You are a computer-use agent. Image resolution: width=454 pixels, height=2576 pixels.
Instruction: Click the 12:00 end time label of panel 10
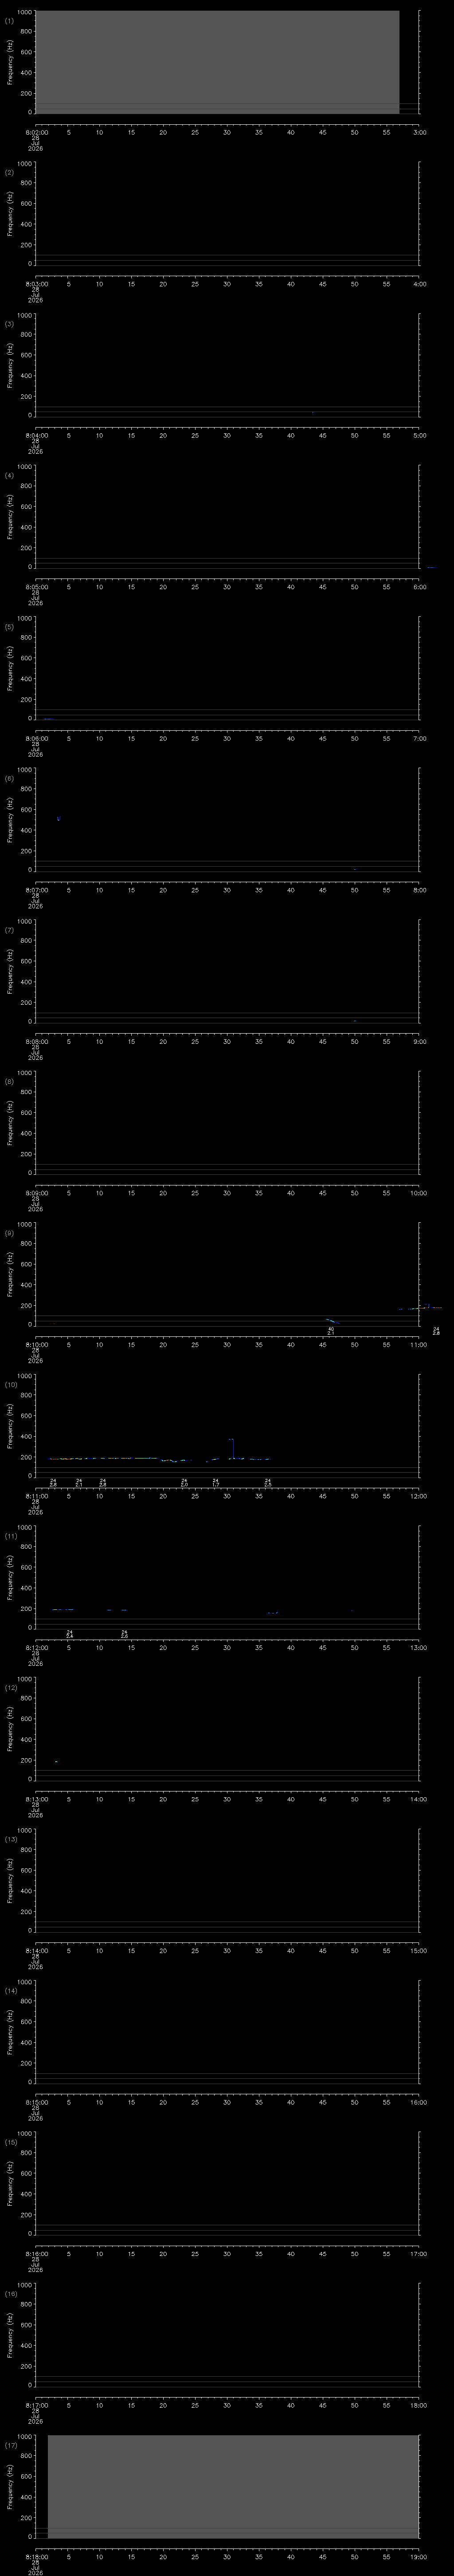pyautogui.click(x=419, y=1496)
